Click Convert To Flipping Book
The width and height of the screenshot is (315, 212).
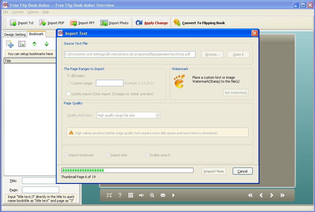click(x=199, y=23)
